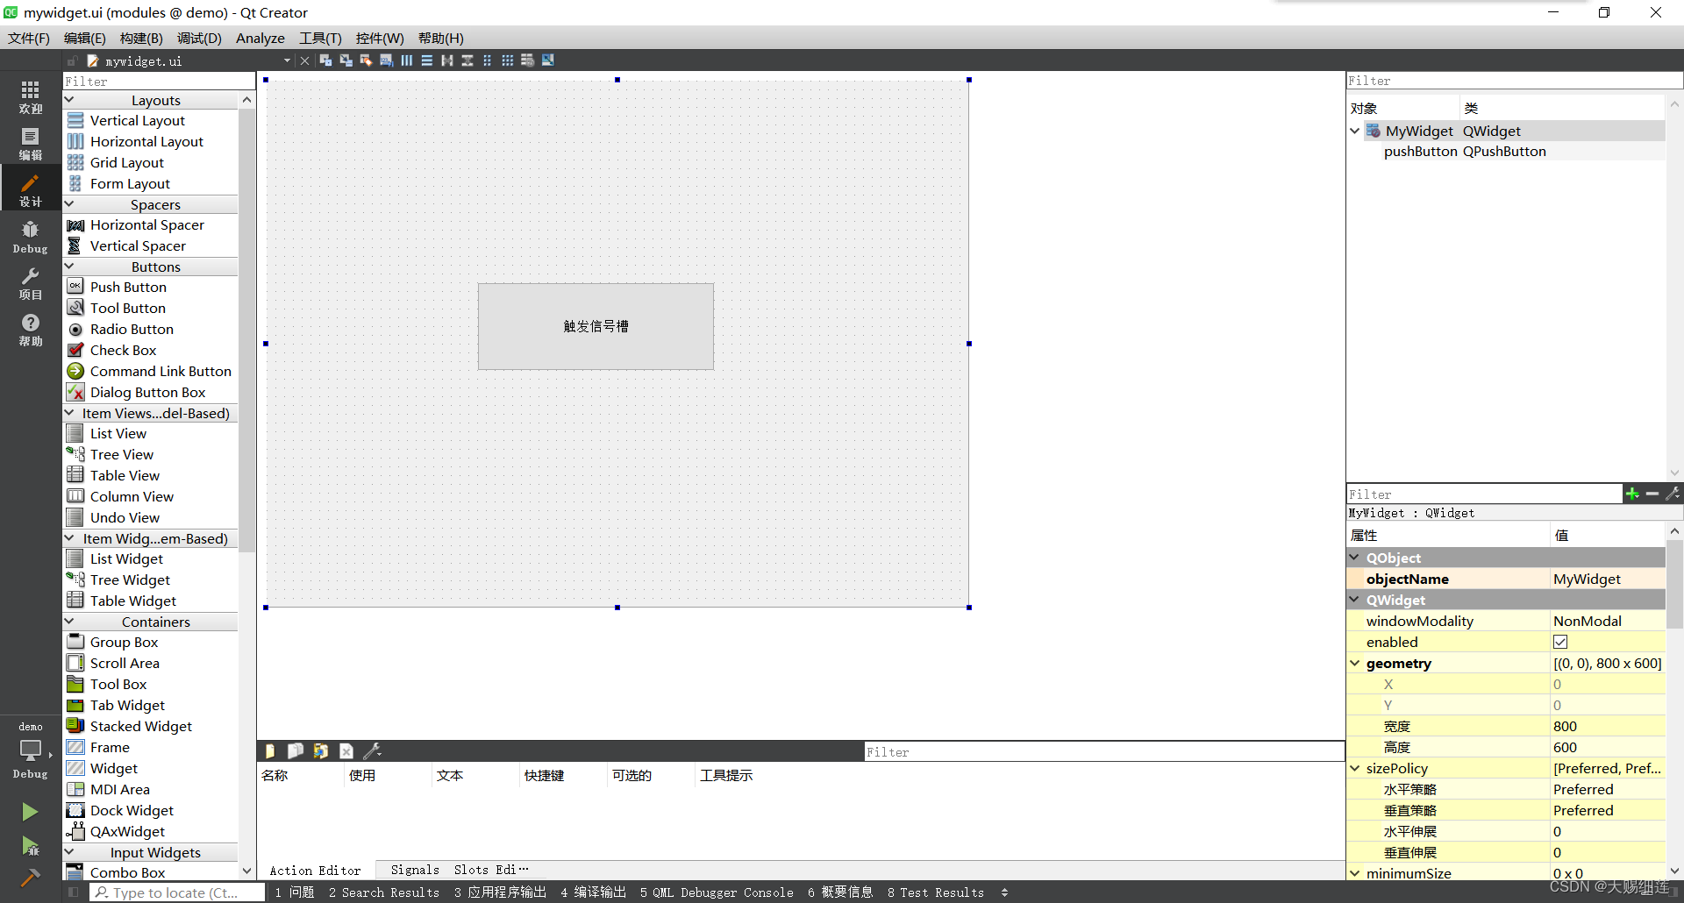Select the objectName property row
The image size is (1684, 903).
[x=1506, y=579]
